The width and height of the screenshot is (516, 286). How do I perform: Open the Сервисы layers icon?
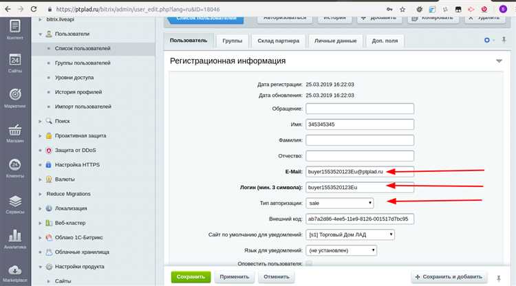tap(15, 203)
